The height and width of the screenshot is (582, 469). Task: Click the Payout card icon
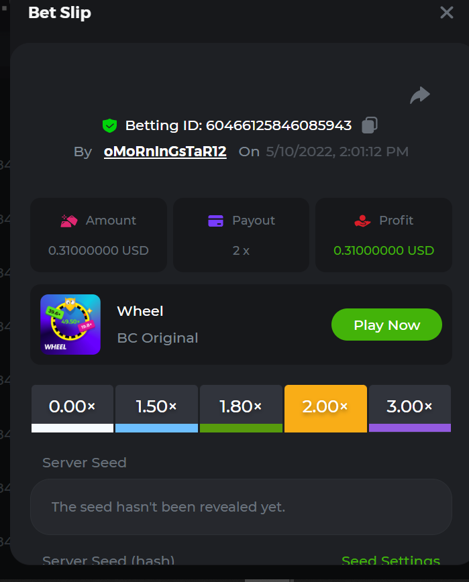pyautogui.click(x=215, y=221)
